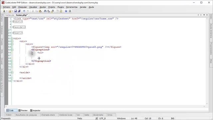The image size is (213, 120).
Task: Open the Fichero menu
Action: pos(7,7)
